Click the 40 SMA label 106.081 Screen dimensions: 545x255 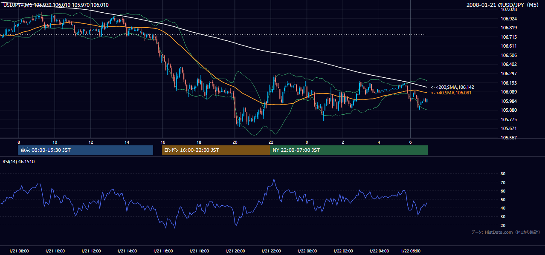pyautogui.click(x=451, y=93)
